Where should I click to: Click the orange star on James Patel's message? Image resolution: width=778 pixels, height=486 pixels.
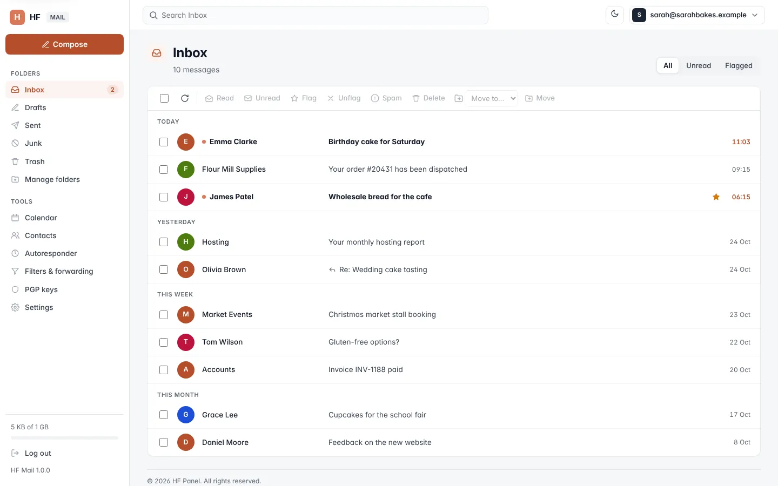[716, 197]
